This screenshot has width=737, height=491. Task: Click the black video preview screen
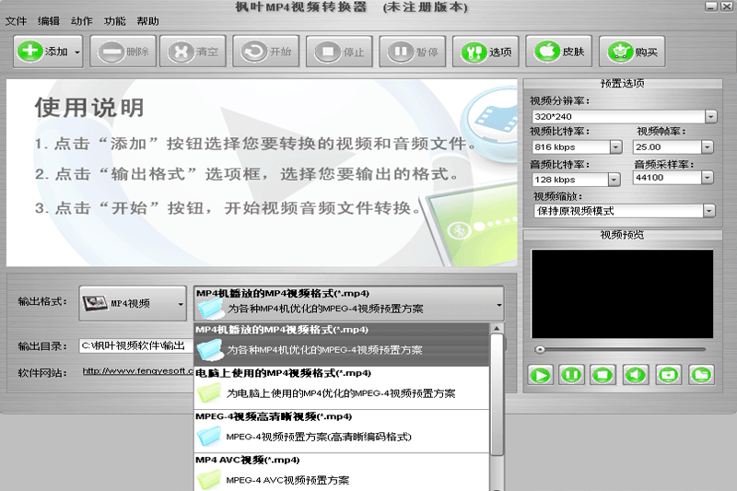(x=622, y=294)
